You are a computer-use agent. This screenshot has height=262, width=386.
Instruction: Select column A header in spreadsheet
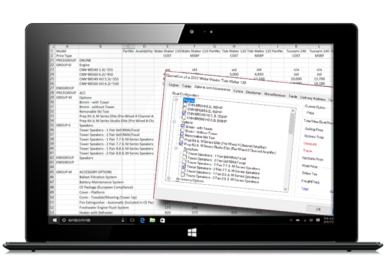coord(67,46)
